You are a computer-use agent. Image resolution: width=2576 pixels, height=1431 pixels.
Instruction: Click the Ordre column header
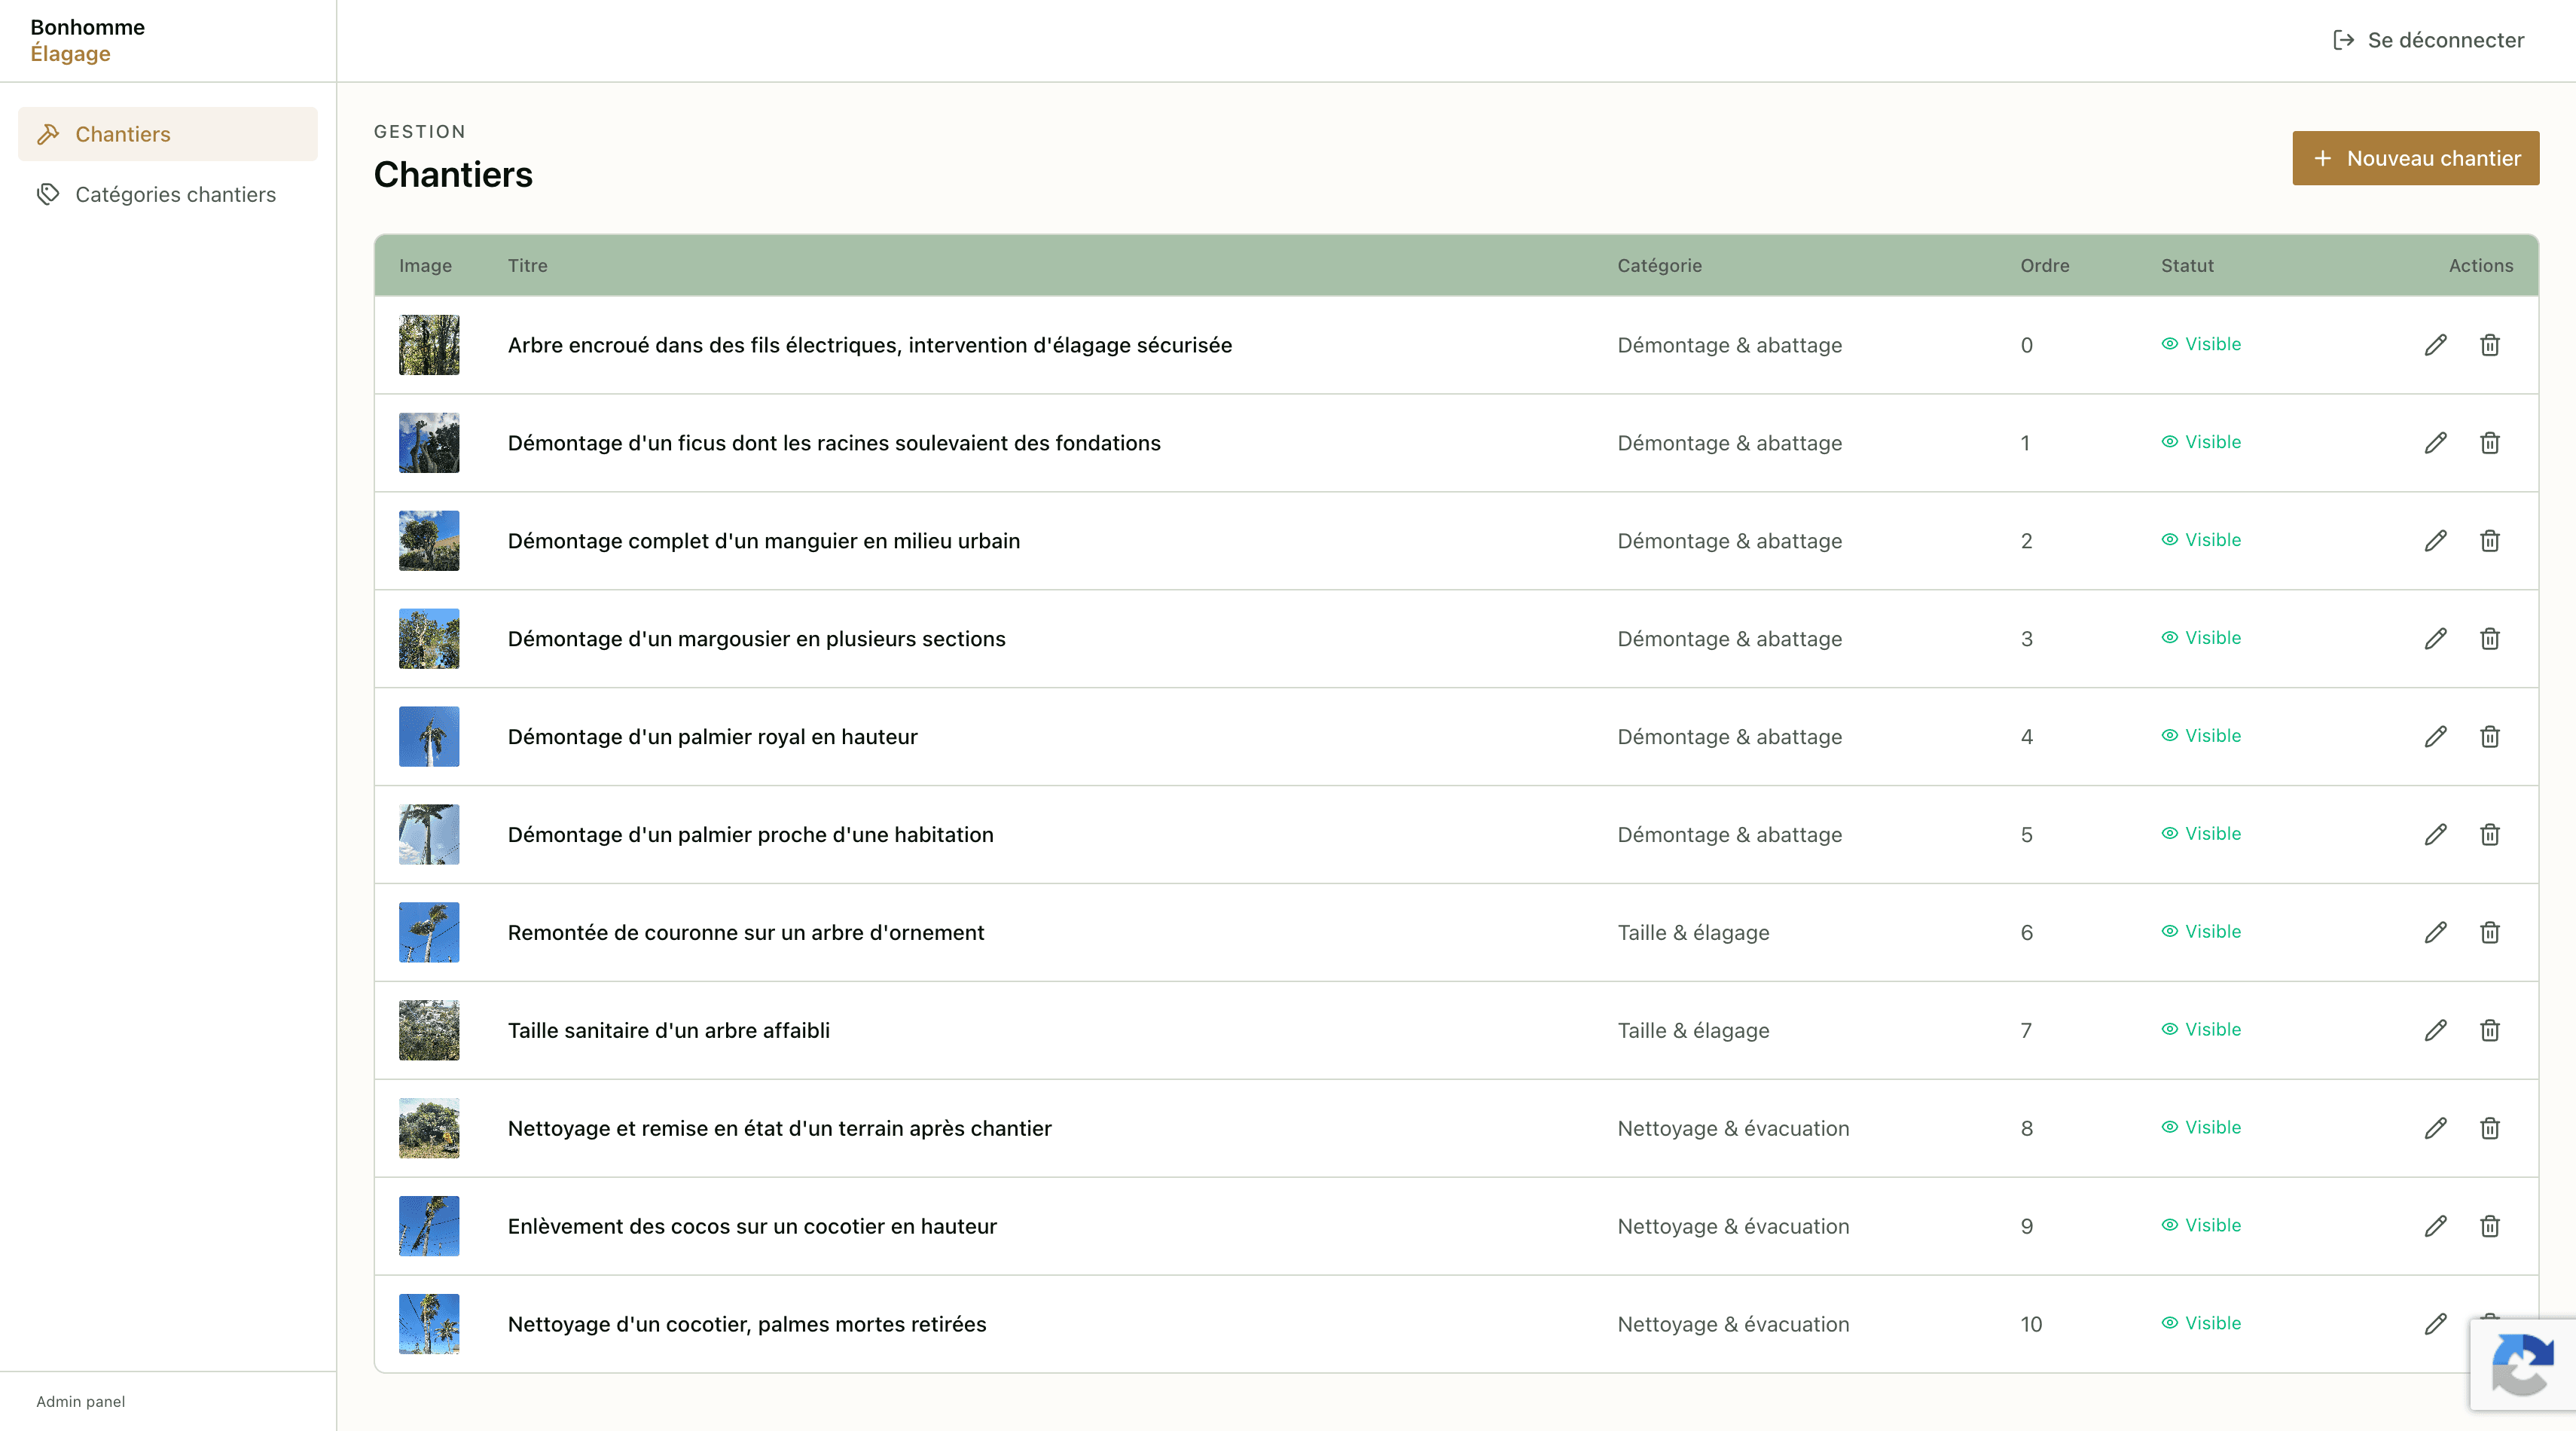point(2044,266)
